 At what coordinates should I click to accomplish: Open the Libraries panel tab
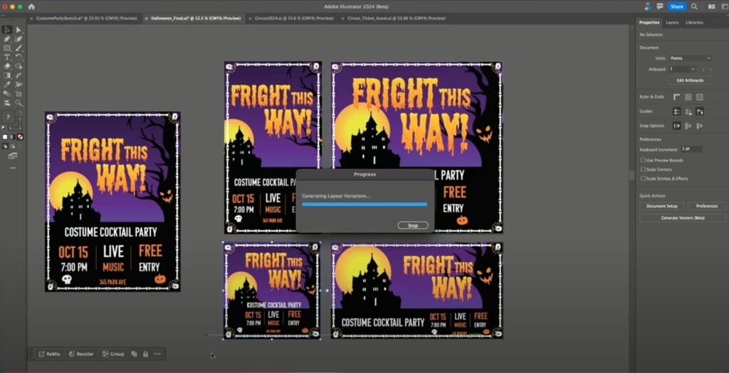coord(694,22)
